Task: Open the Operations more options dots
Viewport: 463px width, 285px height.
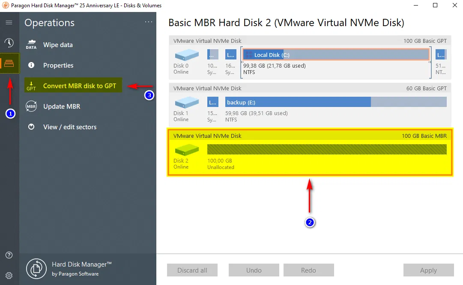Action: [x=149, y=22]
